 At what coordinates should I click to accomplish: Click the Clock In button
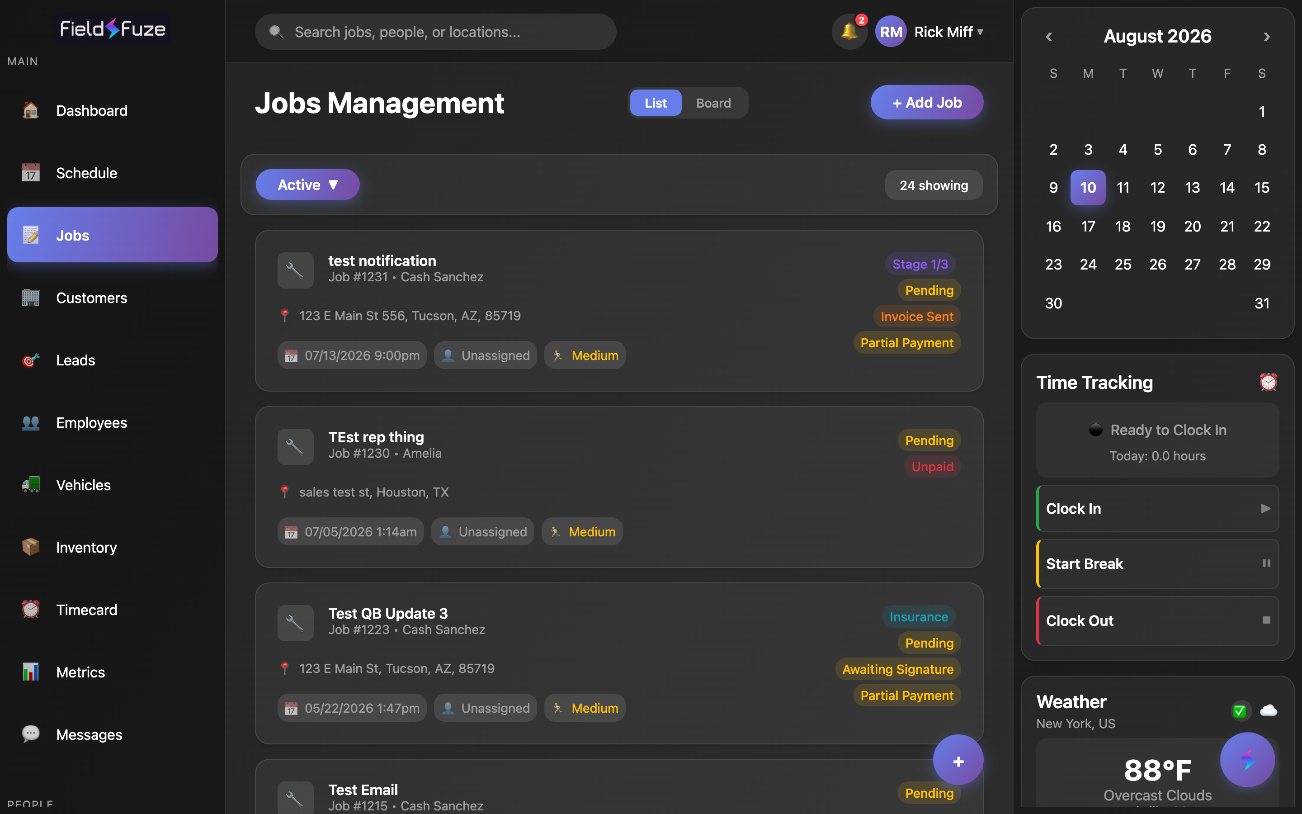point(1157,508)
